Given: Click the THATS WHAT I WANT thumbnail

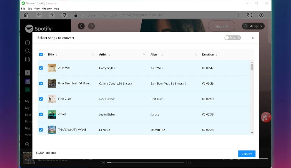Looking at the screenshot, I should coord(52,130).
